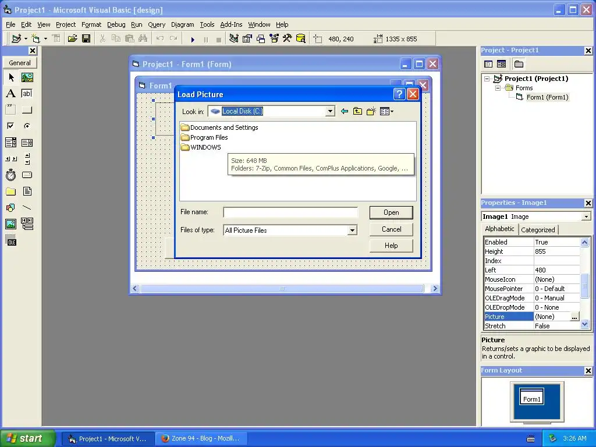This screenshot has width=596, height=447.
Task: Select the Image control tool
Action: [x=11, y=224]
